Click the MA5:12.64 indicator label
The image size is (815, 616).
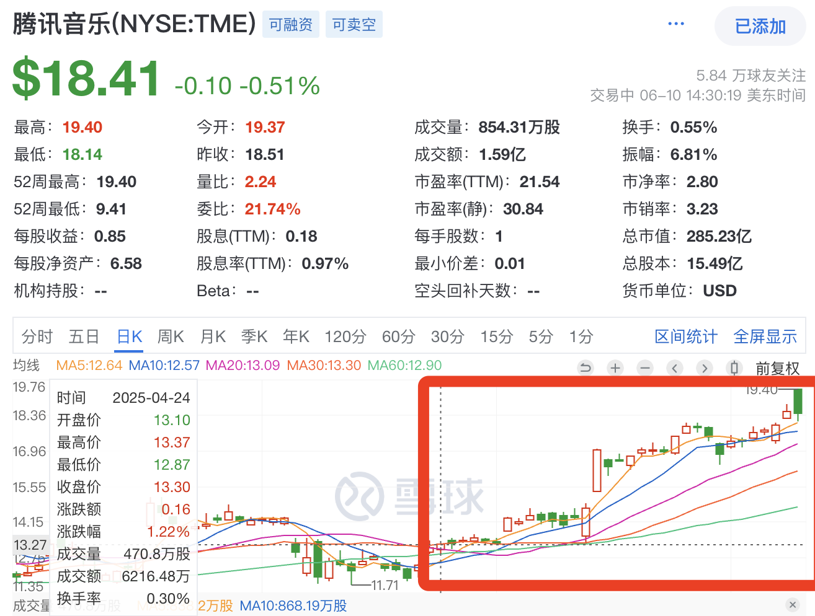tap(89, 365)
